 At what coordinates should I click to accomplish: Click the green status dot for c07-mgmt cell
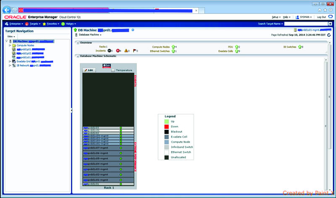click(x=121, y=148)
